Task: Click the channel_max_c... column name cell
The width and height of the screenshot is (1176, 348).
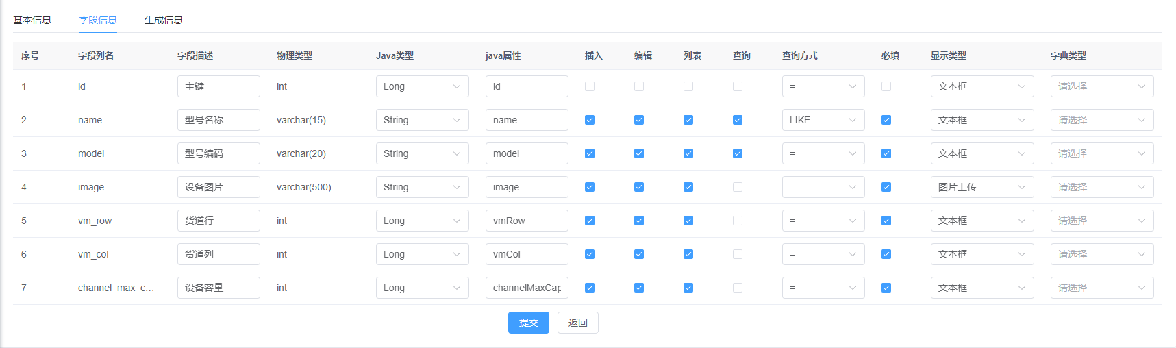Action: (116, 288)
